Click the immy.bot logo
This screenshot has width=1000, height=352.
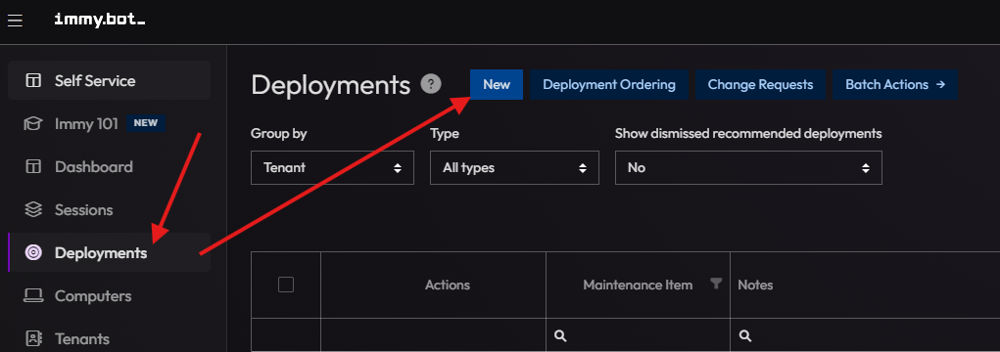100,20
